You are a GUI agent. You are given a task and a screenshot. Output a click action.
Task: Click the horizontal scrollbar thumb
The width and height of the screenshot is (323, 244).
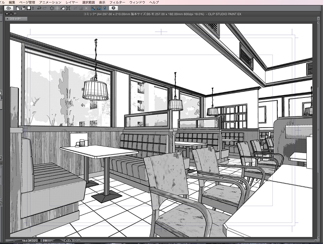(197, 240)
